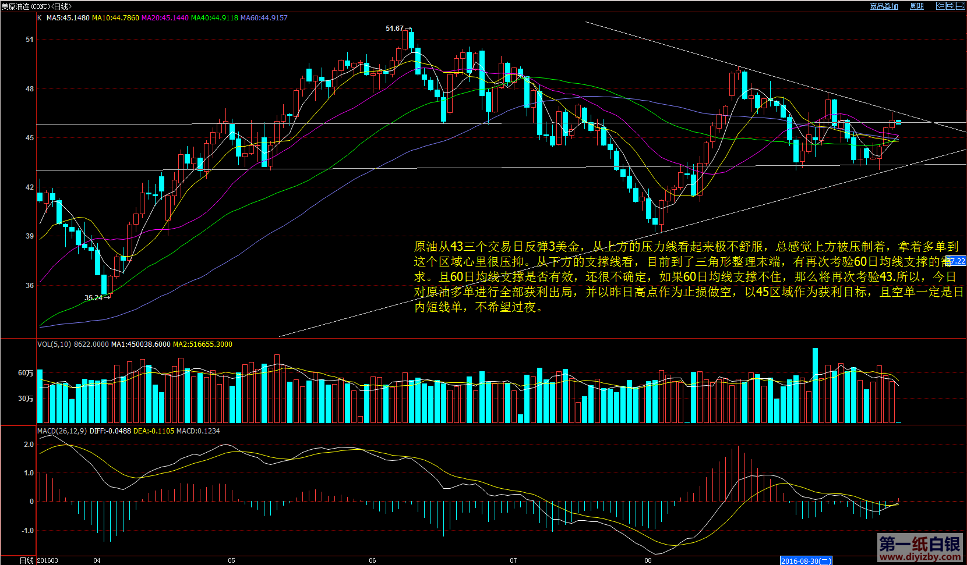Select the MA5 indicator label
Screen dimensions: 967x565
point(68,18)
